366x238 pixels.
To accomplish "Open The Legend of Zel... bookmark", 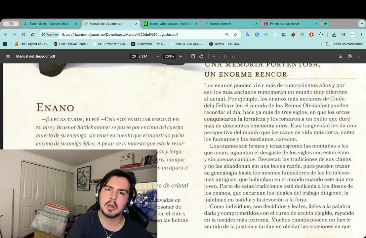I will click(31, 44).
